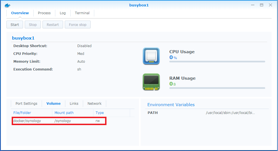The width and height of the screenshot is (278, 151).
Task: Click the Docker whale icon in title bar
Action: coord(8,6)
